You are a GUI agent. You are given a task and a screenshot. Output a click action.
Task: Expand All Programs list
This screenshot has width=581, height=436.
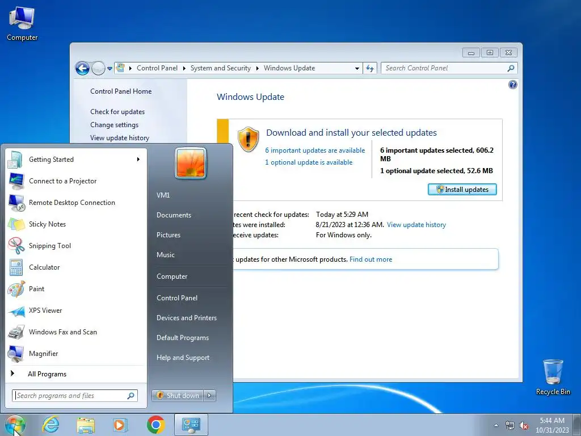[x=75, y=374]
